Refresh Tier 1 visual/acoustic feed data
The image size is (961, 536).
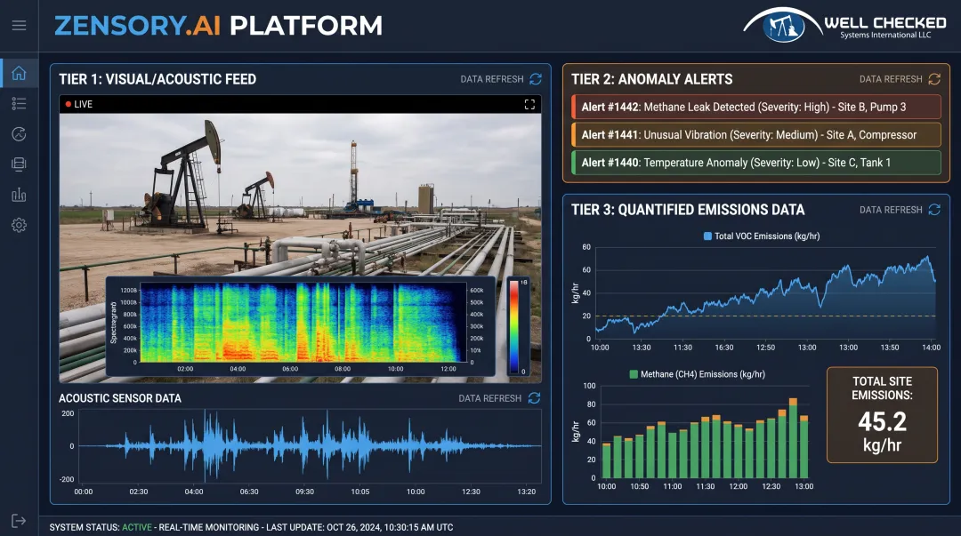point(536,79)
